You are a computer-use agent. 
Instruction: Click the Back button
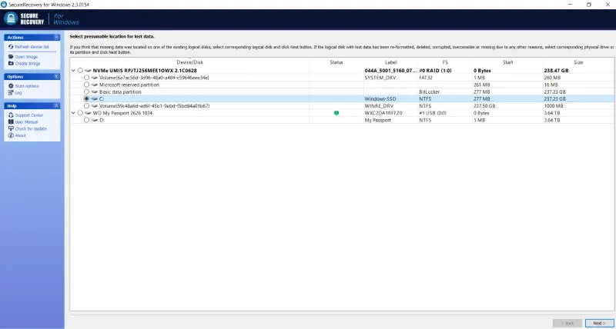[x=567, y=323]
